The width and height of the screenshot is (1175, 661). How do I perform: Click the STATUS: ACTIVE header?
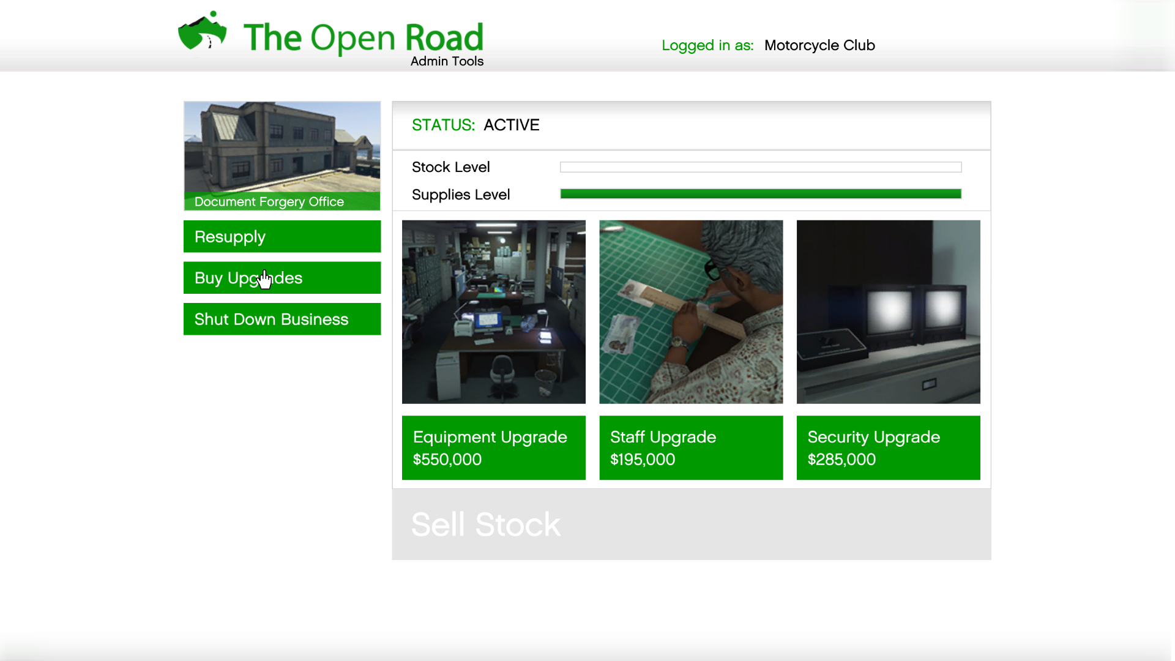tap(476, 125)
